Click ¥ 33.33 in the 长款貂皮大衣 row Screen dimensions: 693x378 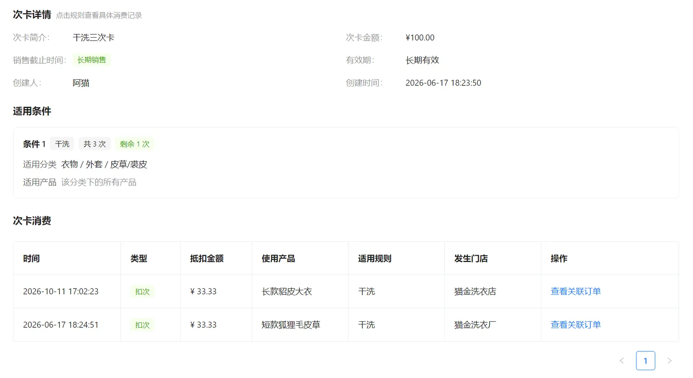coord(203,292)
